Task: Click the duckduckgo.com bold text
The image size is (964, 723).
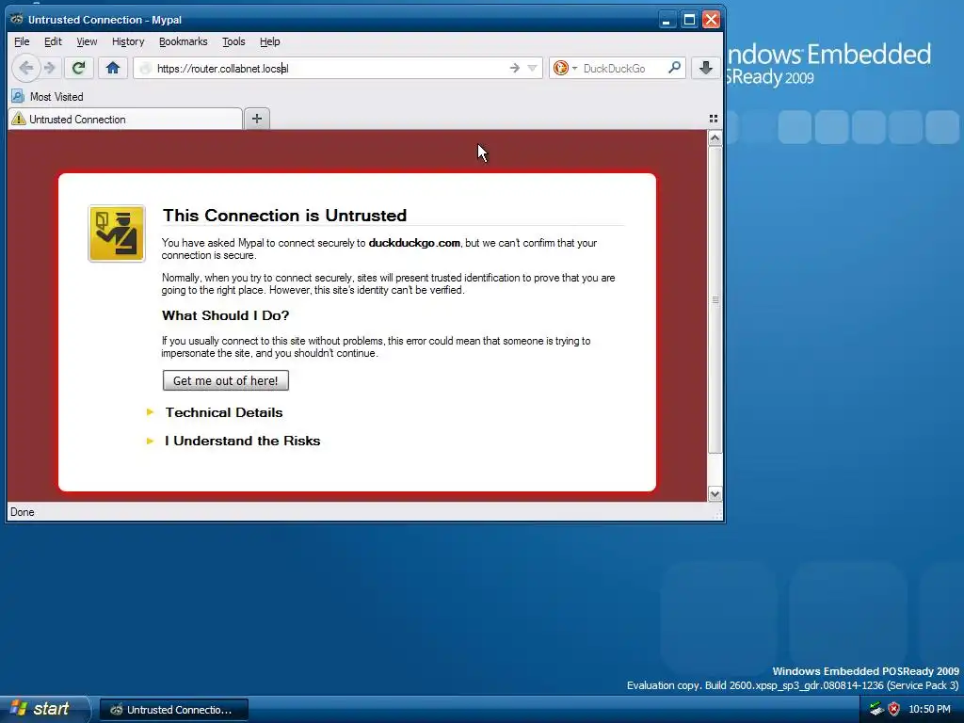Action: point(414,243)
